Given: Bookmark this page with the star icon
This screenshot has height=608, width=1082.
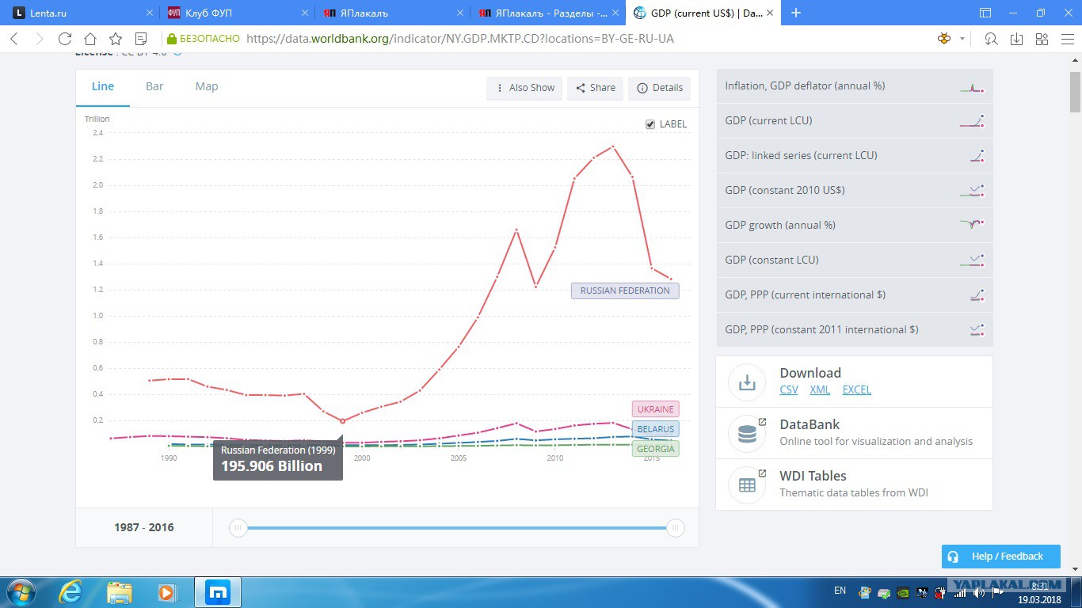Looking at the screenshot, I should (x=116, y=39).
